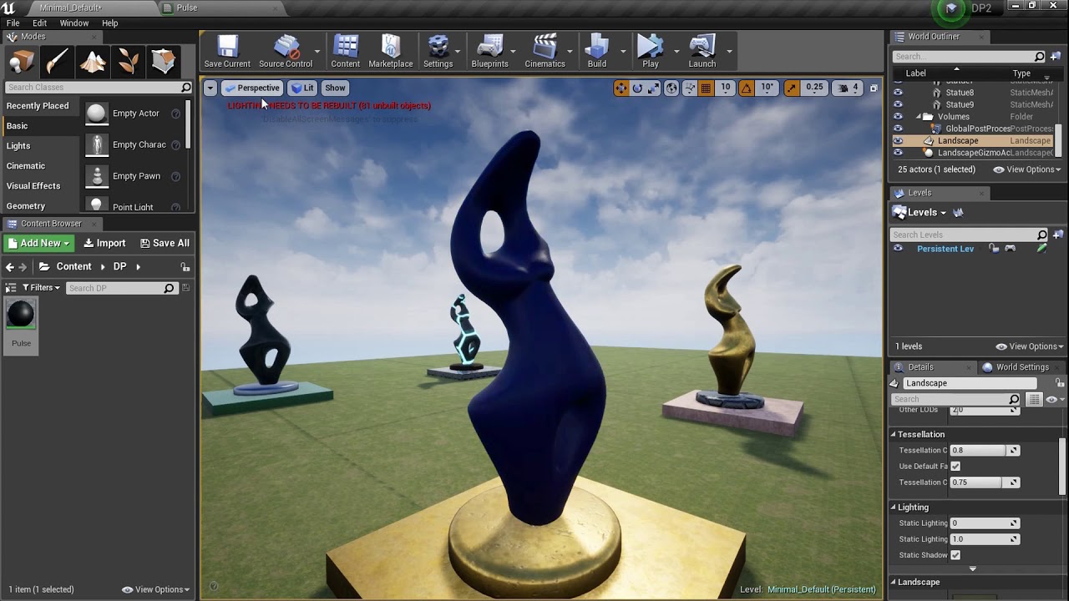
Task: Open the Edit menu
Action: [x=39, y=23]
